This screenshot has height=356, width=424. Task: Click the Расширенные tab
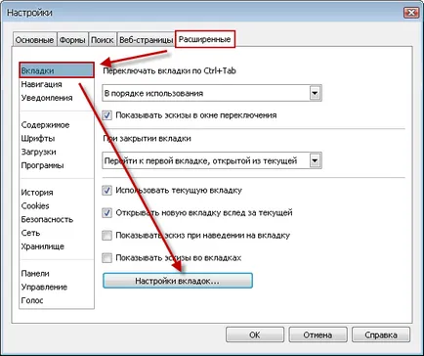pyautogui.click(x=205, y=39)
